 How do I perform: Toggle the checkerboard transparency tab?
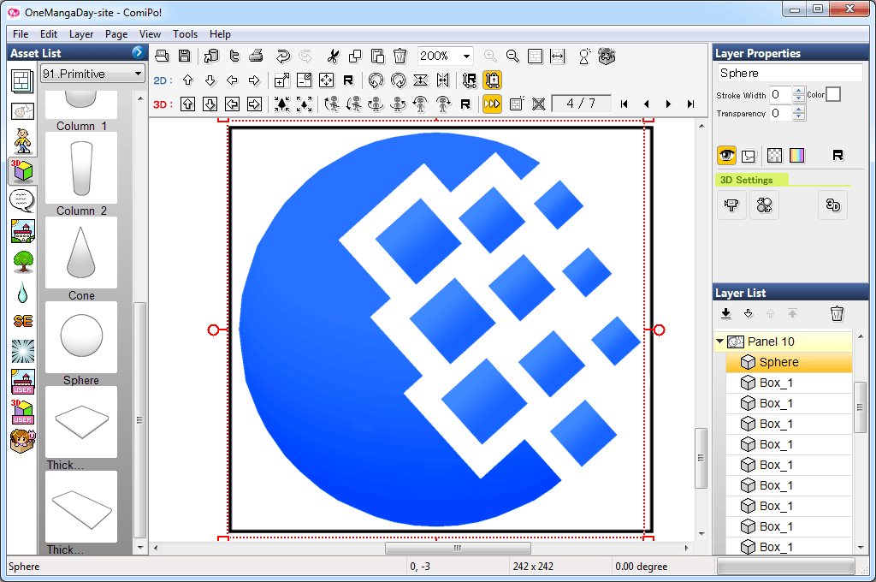pos(774,156)
